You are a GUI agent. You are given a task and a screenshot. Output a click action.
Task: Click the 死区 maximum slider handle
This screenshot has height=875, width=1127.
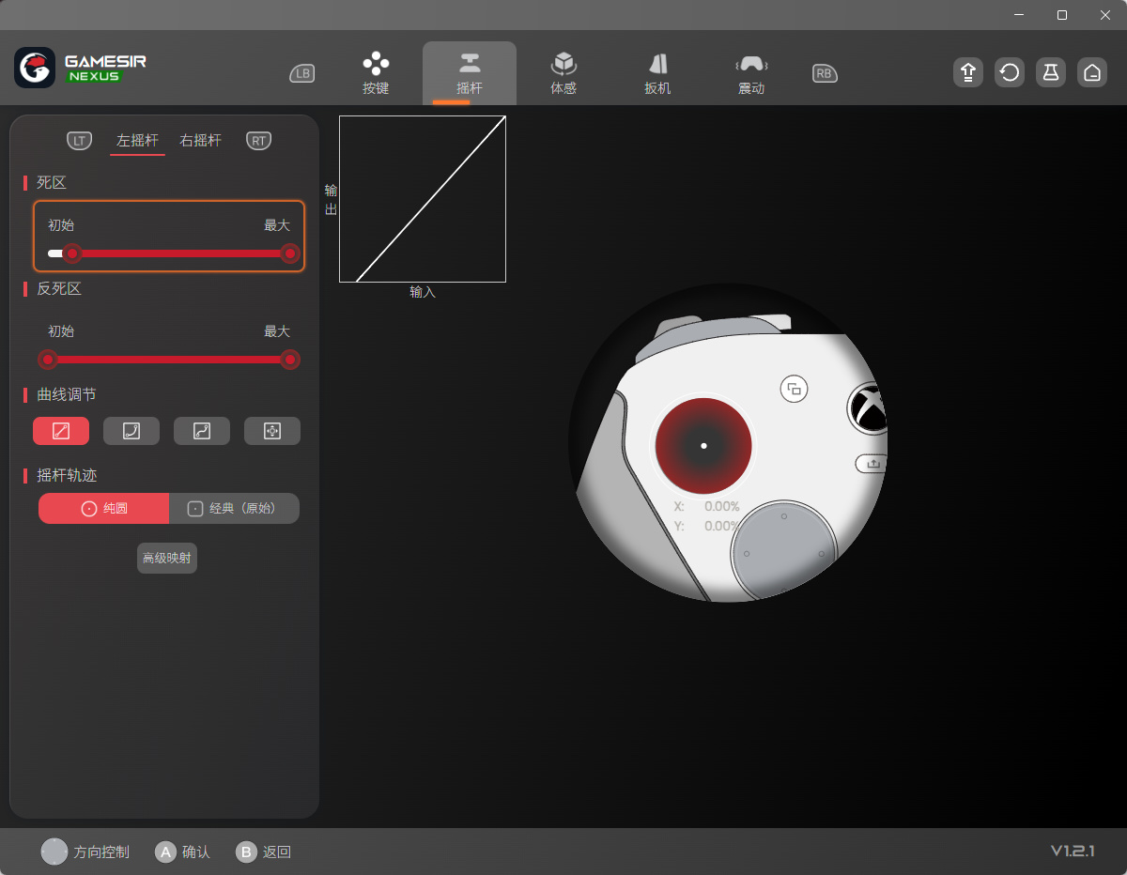coord(290,253)
